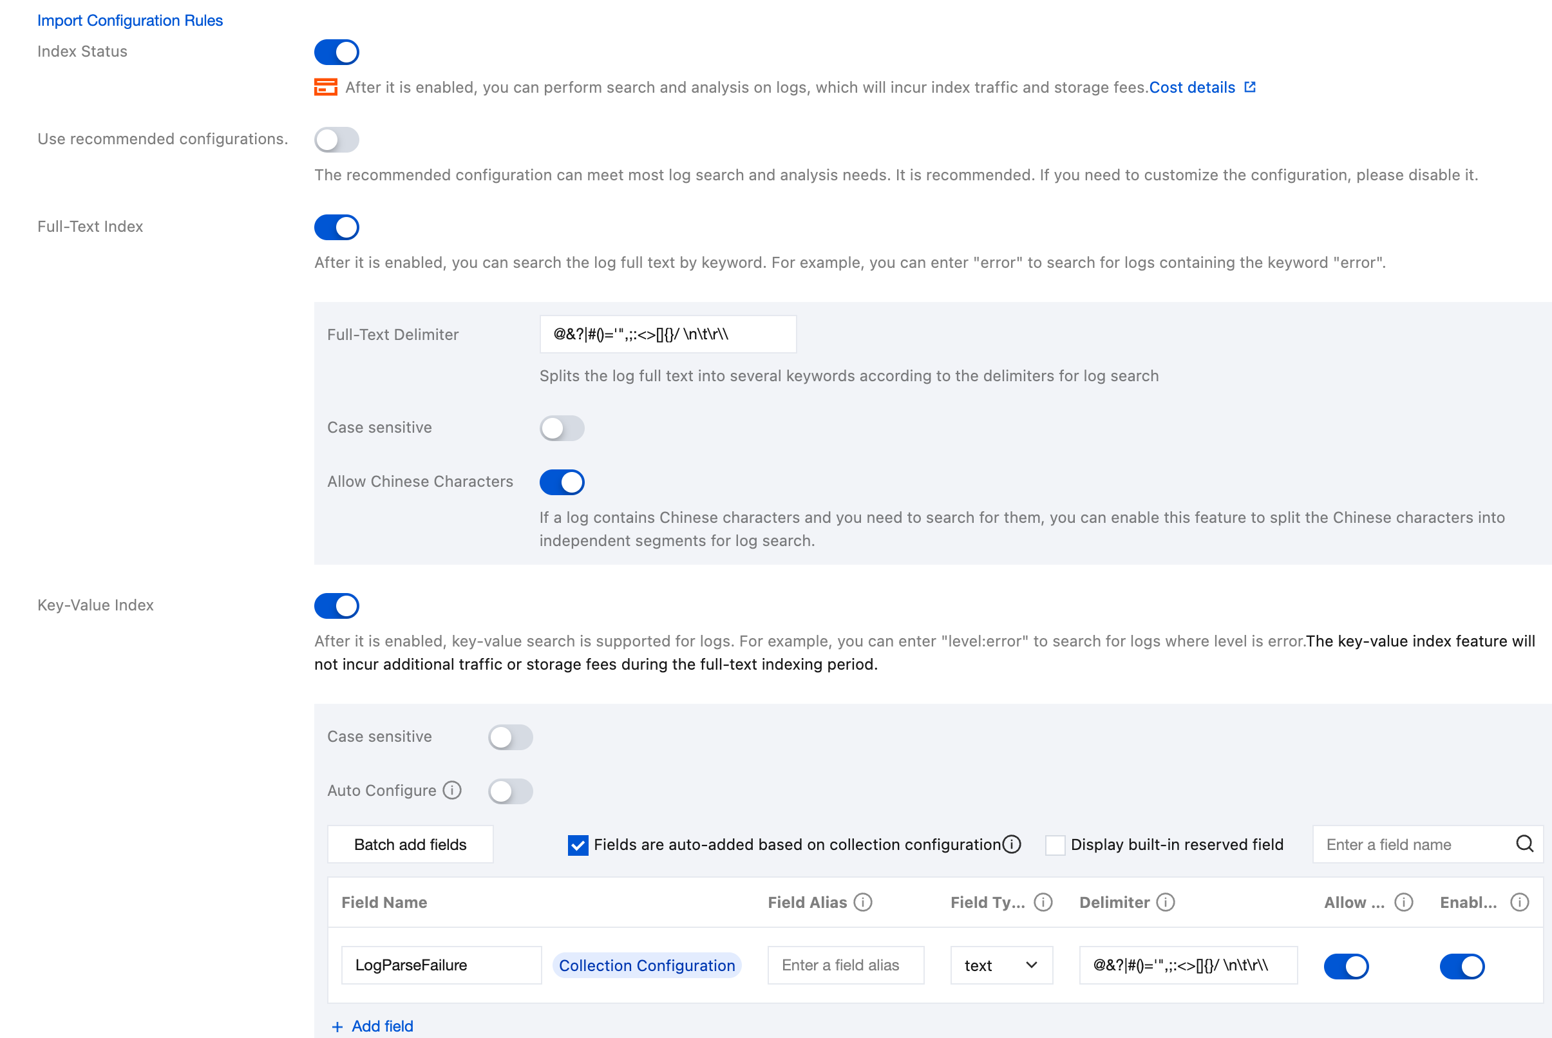Click the Full-Text Delimiter input box
Screen dimensions: 1552x1038
(x=667, y=334)
